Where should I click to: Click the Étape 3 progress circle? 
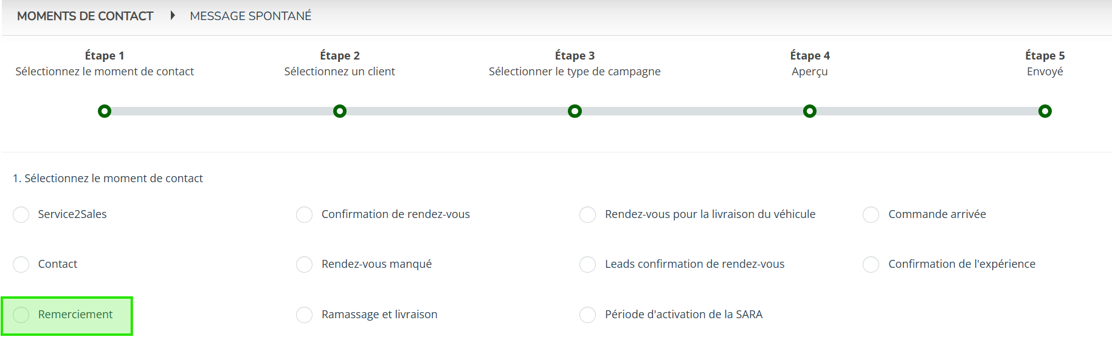[x=575, y=111]
